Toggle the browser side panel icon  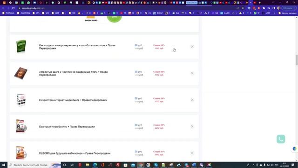(x=274, y=8)
